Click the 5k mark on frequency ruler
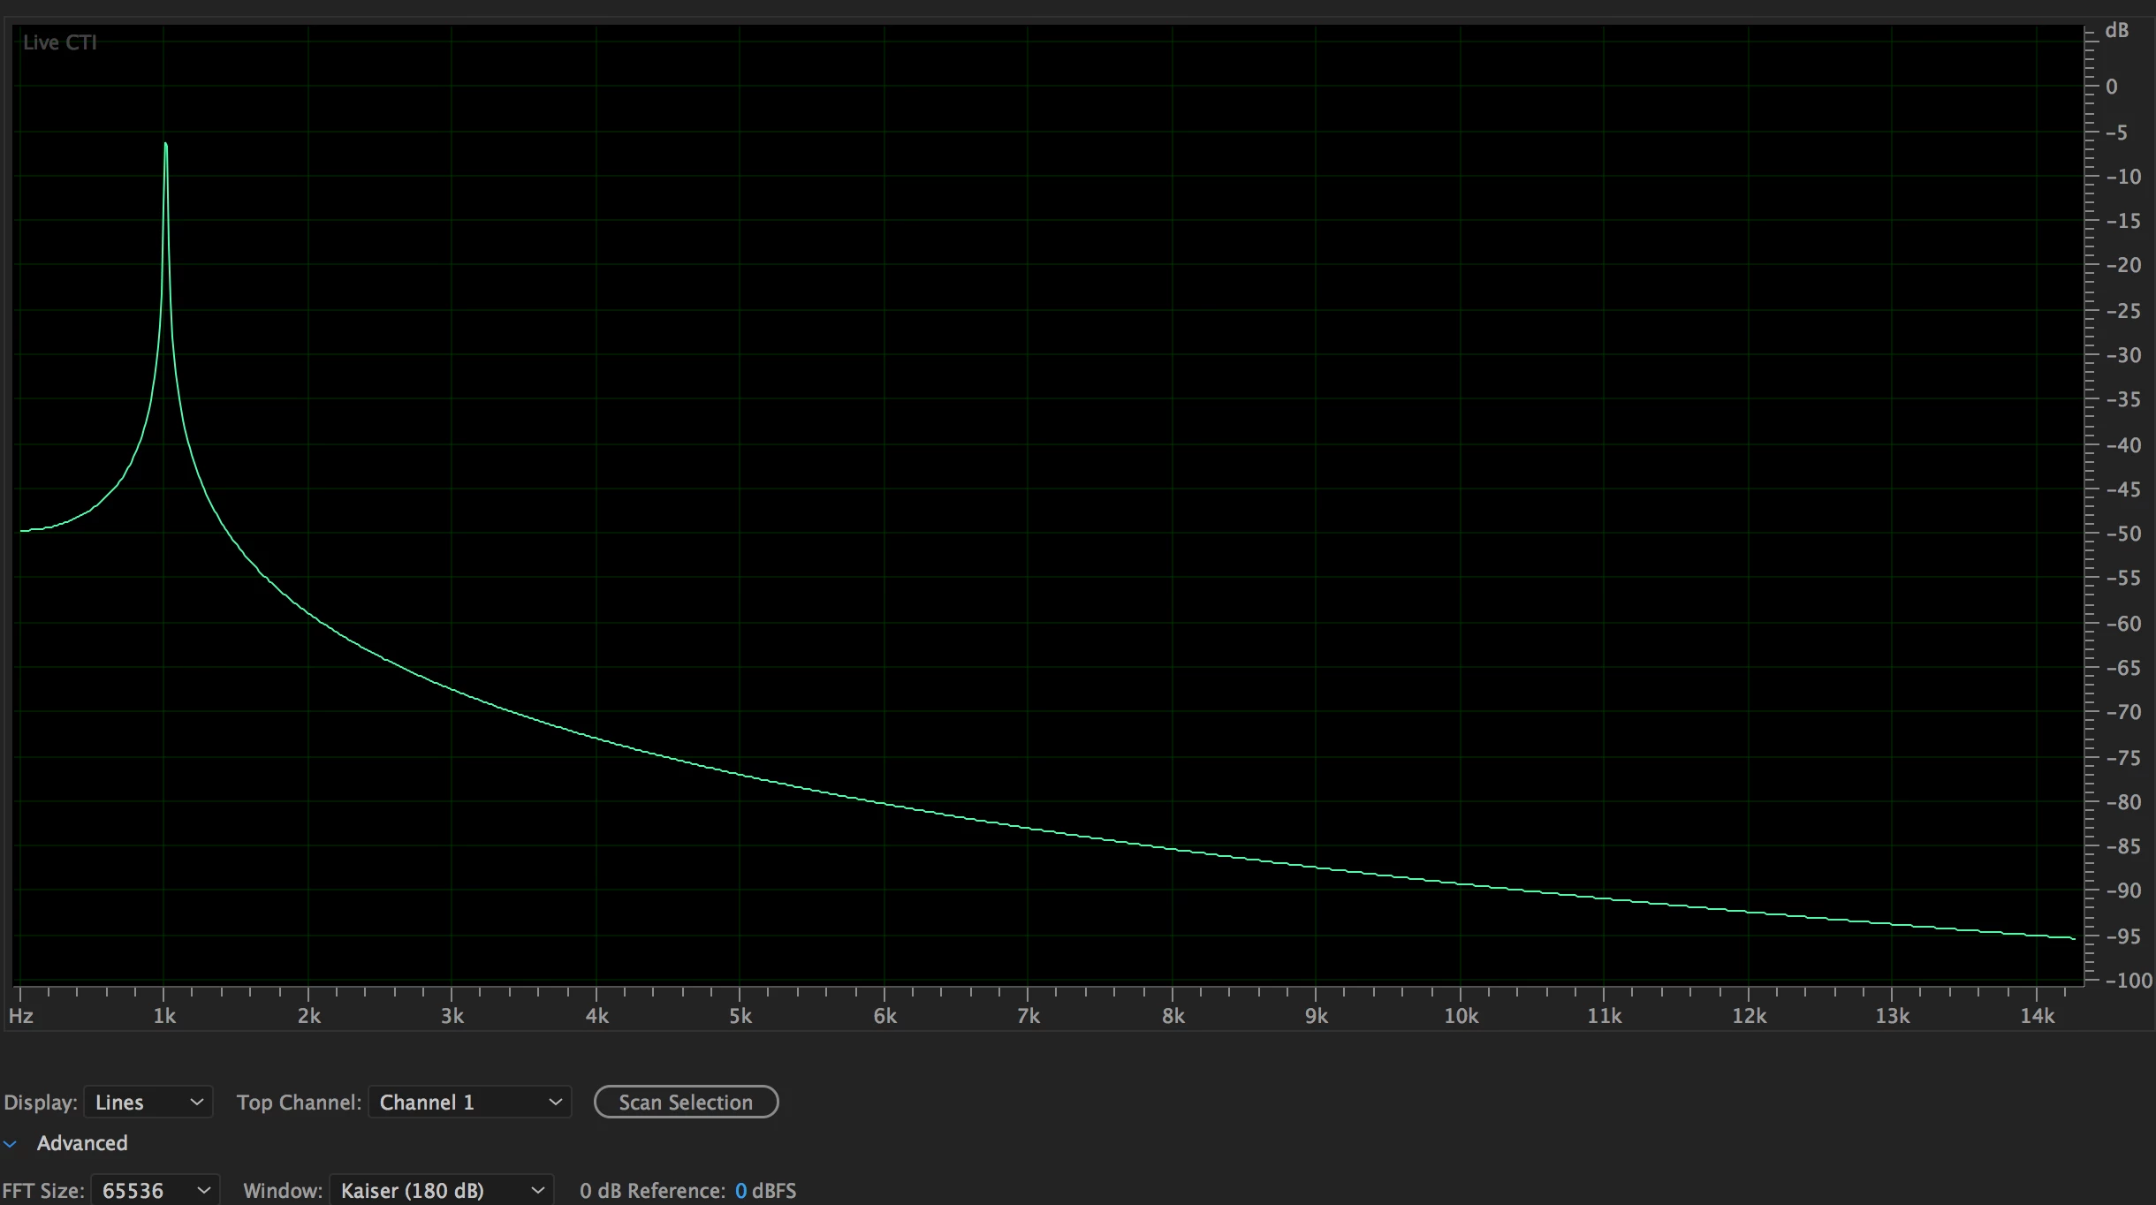Viewport: 2156px width, 1205px height. 740,1016
